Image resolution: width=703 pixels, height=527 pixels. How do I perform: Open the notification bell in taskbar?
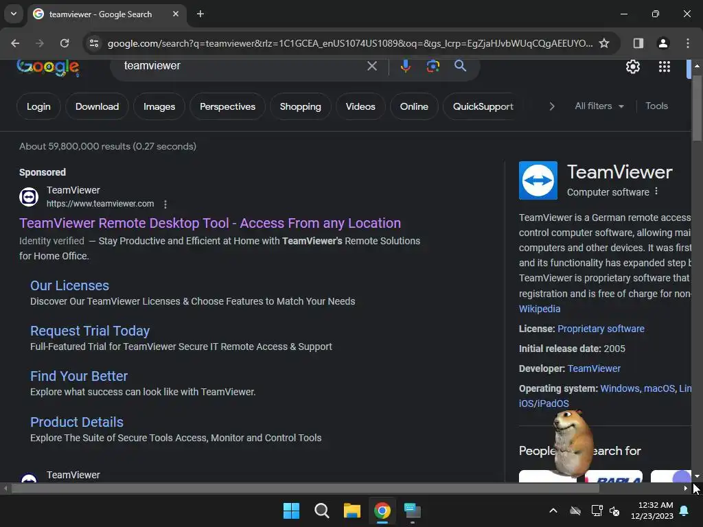684,511
